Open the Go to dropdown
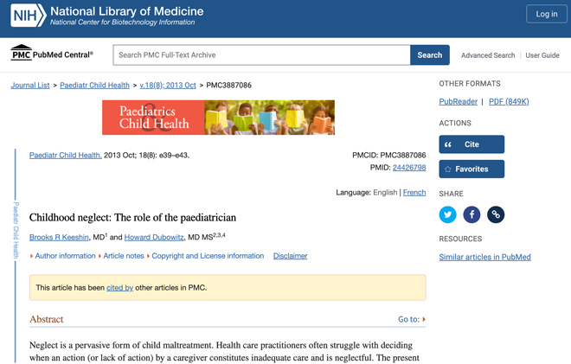Viewport: 571px width, 364px height. click(412, 319)
